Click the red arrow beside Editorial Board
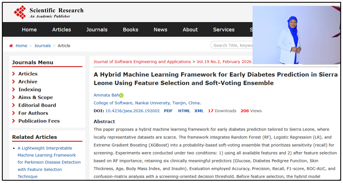343x183 pixels. tap(14, 105)
